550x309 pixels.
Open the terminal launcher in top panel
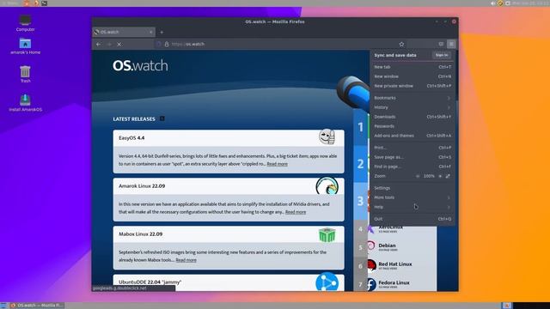[44, 3]
